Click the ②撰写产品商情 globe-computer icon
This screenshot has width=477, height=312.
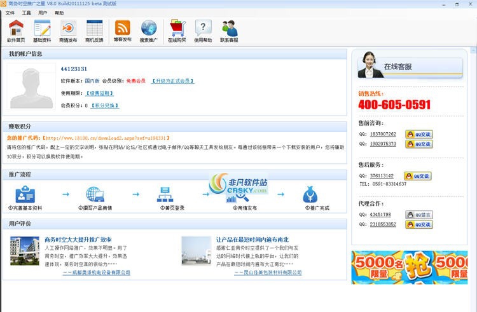[x=95, y=194]
